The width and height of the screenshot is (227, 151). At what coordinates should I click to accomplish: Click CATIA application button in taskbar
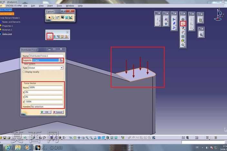(38, 147)
